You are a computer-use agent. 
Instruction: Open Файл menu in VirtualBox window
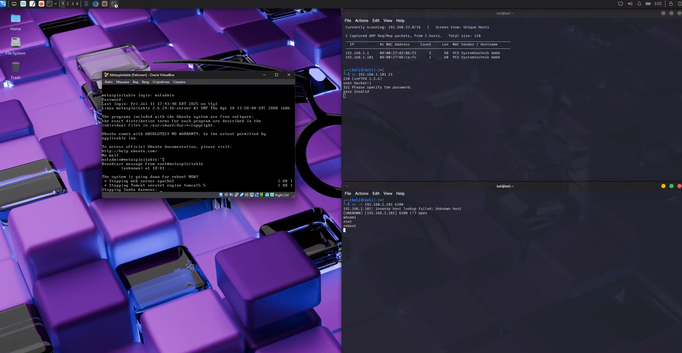(x=109, y=82)
